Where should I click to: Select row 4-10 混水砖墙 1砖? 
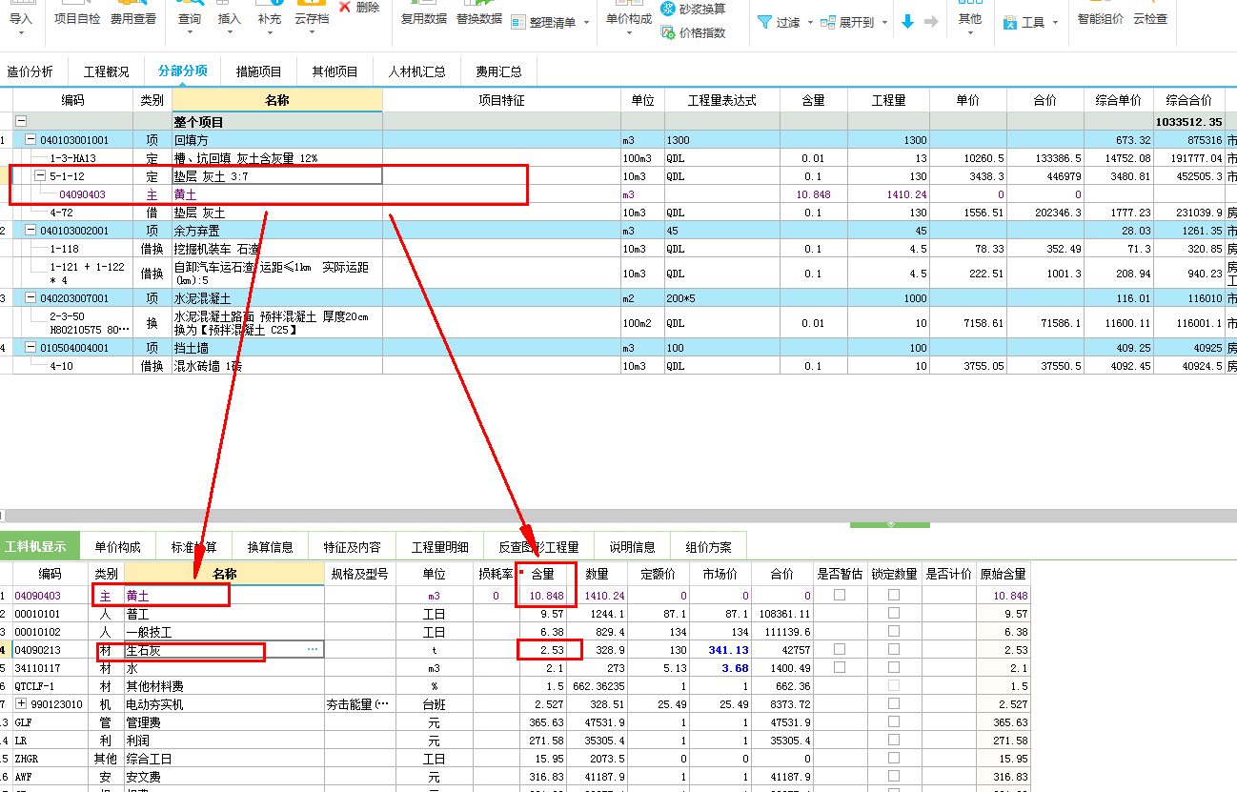point(618,366)
